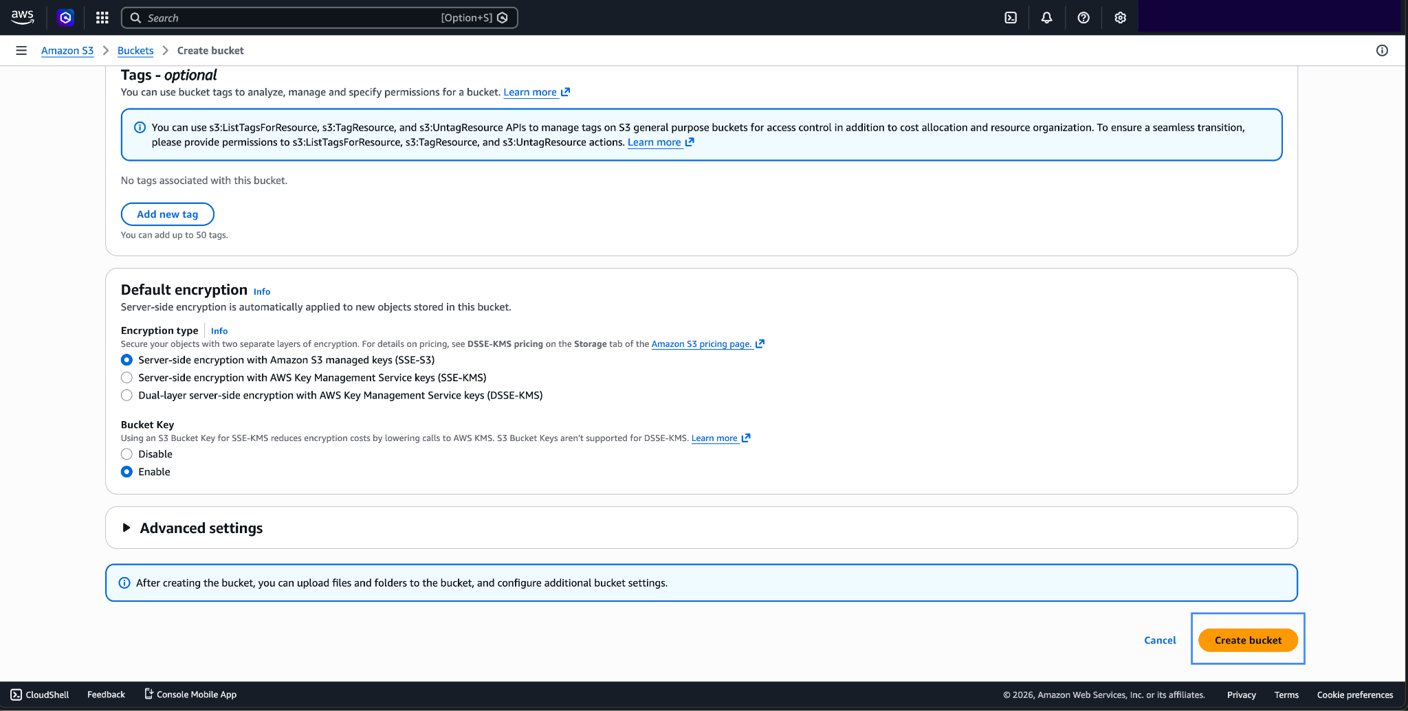The width and height of the screenshot is (1408, 711).
Task: Select SSE-S3 managed keys encryption option
Action: (126, 360)
